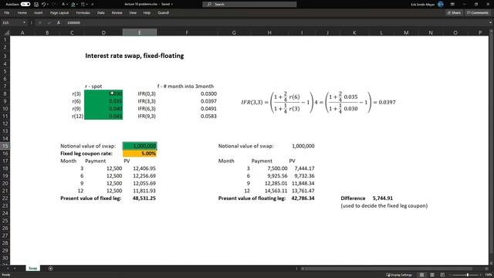The height and width of the screenshot is (278, 494).
Task: Select fixed leg PV 12,406.95
Action: pyautogui.click(x=144, y=168)
